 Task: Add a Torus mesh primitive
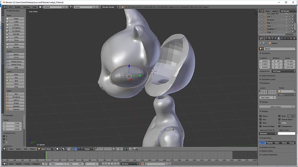(x=15, y=40)
